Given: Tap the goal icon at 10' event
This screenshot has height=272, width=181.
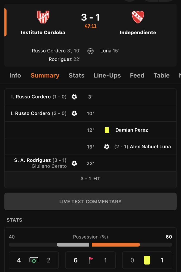Looking at the screenshot, I should point(74,113).
